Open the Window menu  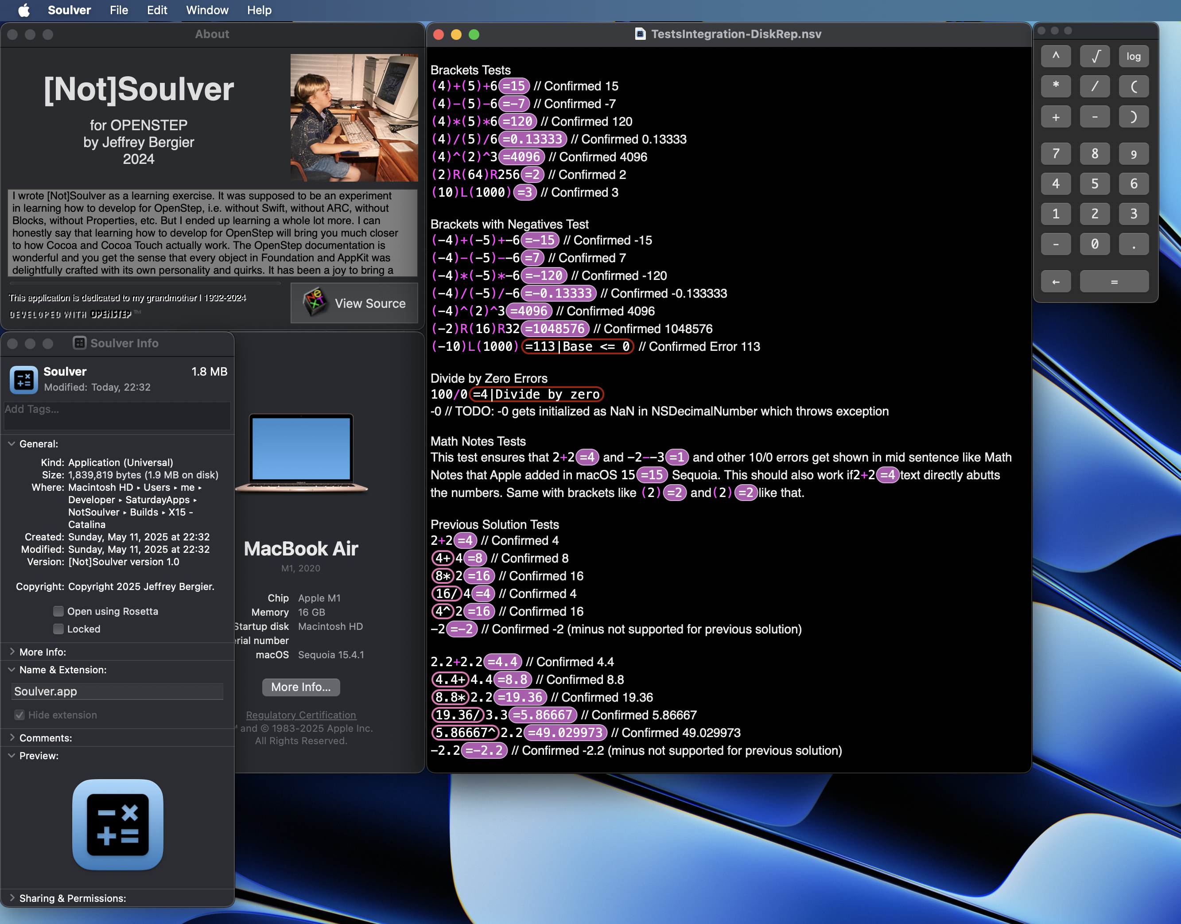(x=207, y=10)
